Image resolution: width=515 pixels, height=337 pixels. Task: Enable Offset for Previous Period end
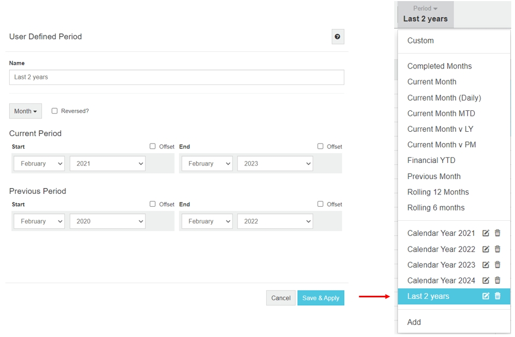coord(321,204)
